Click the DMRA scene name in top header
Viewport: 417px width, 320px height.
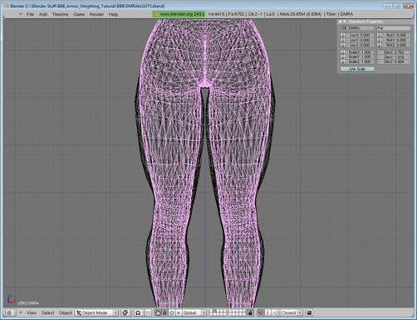tap(346, 14)
